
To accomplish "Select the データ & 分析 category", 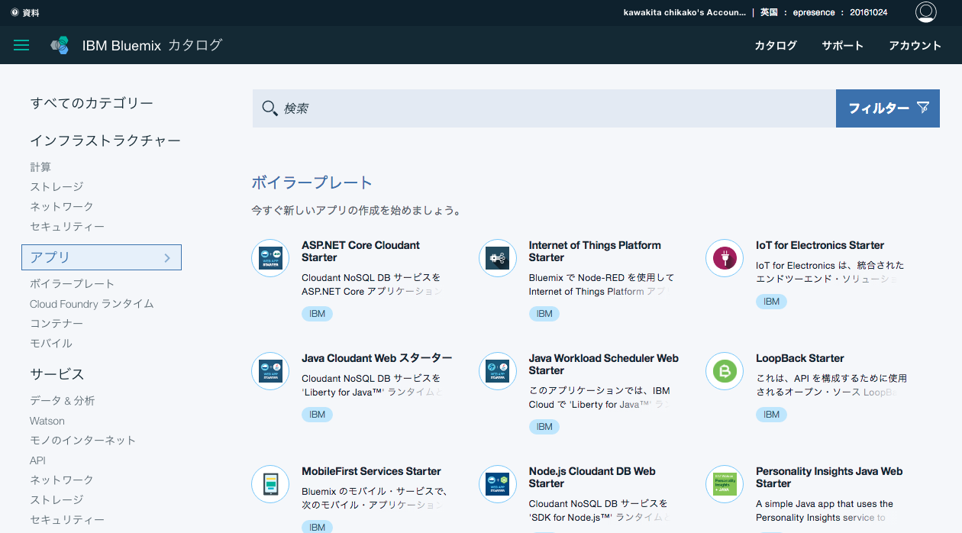I will 63,400.
